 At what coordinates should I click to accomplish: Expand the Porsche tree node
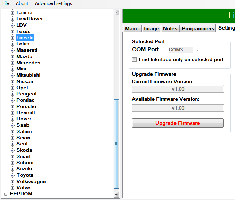(13, 107)
